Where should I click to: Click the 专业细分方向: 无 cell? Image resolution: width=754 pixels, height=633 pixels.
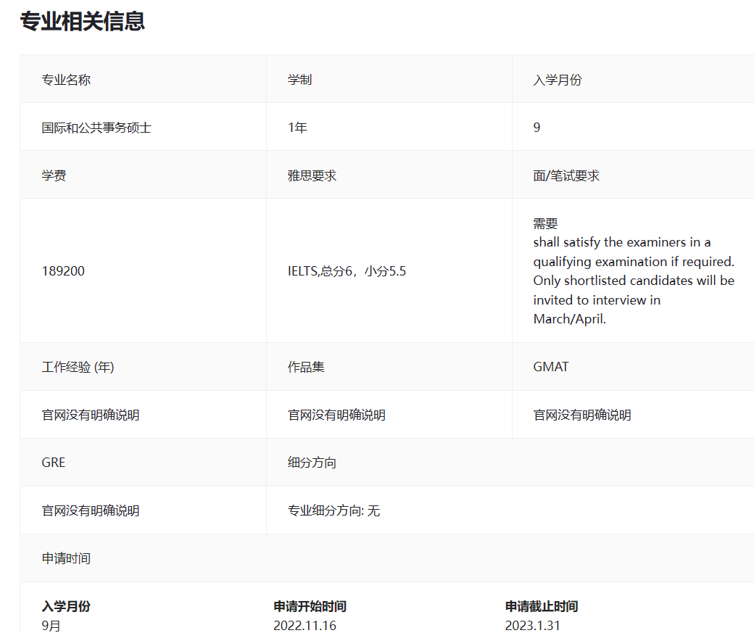[333, 510]
